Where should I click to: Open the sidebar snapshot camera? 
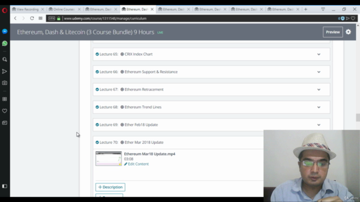(x=4, y=83)
